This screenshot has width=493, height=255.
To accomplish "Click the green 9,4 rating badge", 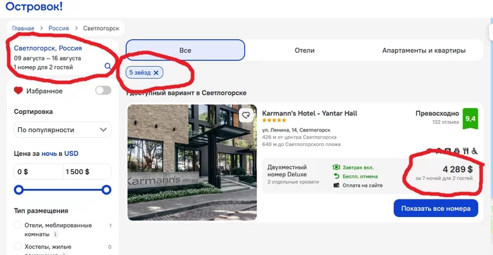I will pyautogui.click(x=470, y=119).
